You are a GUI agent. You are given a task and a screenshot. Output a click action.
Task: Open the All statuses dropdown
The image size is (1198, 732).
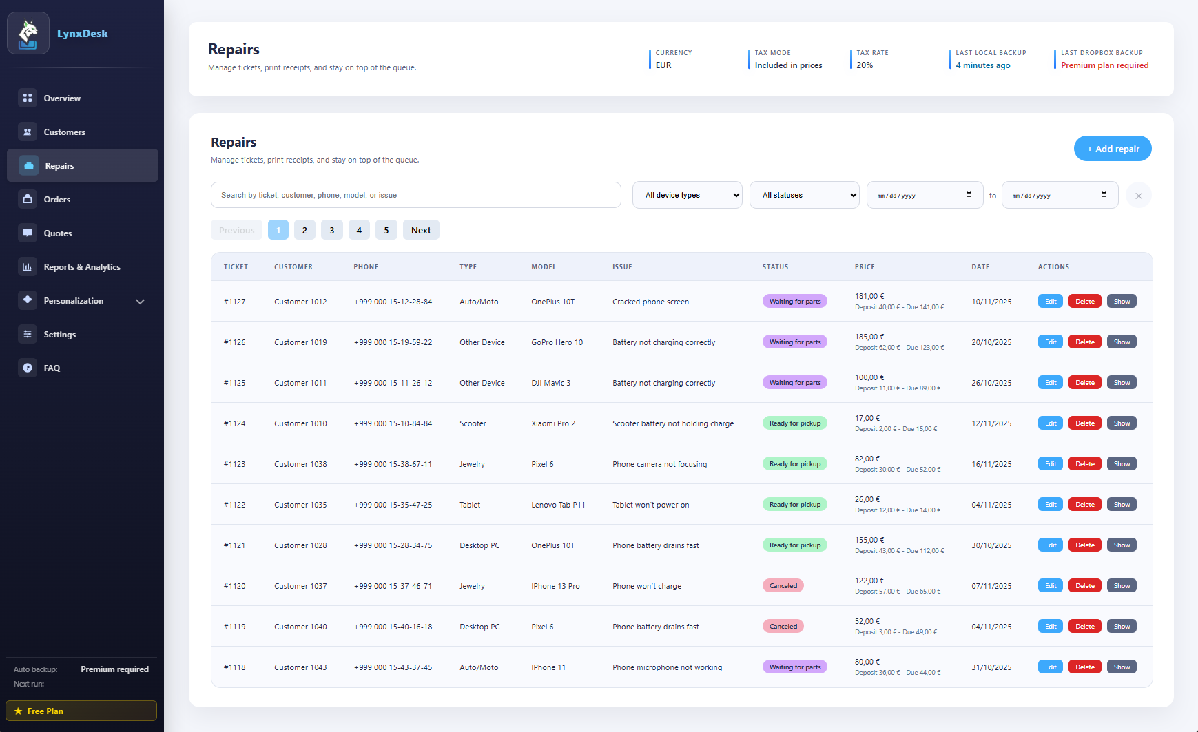pos(804,195)
